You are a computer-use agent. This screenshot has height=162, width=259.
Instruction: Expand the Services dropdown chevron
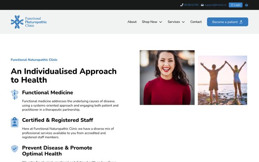click(x=183, y=22)
